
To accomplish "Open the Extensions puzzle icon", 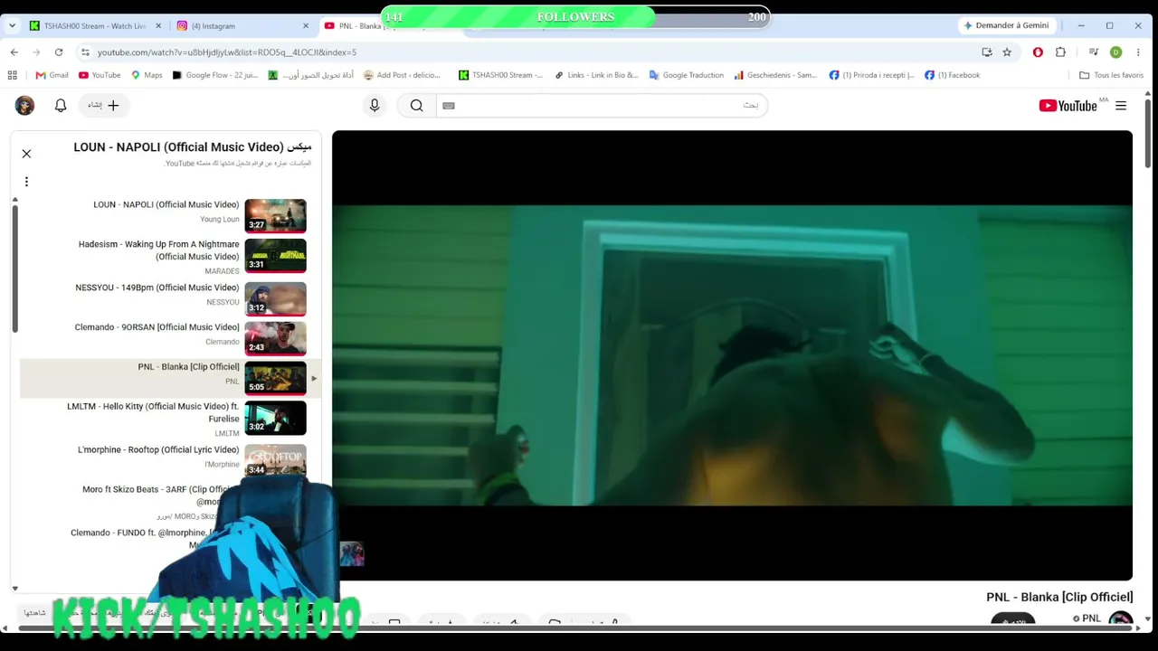I will click(x=1060, y=52).
